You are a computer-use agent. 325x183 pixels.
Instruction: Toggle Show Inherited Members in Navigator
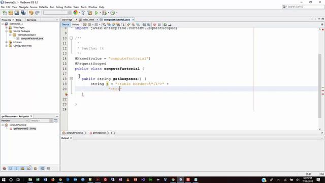[x=5, y=168]
